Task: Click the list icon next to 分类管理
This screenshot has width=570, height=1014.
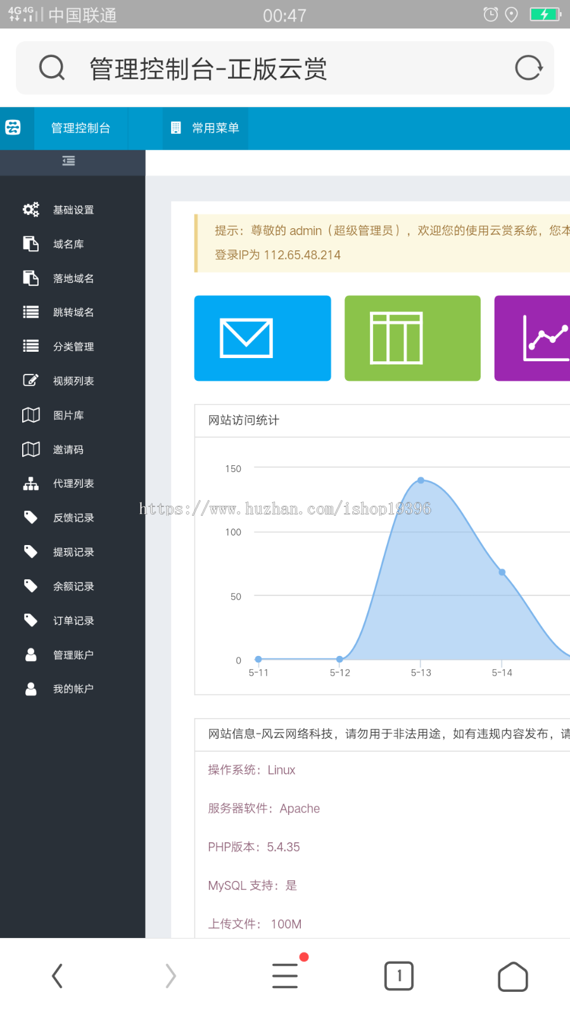Action: (x=31, y=346)
